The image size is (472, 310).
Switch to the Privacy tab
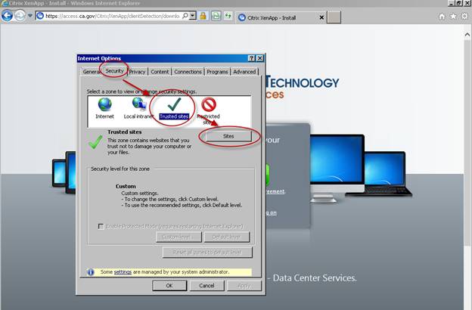(137, 72)
